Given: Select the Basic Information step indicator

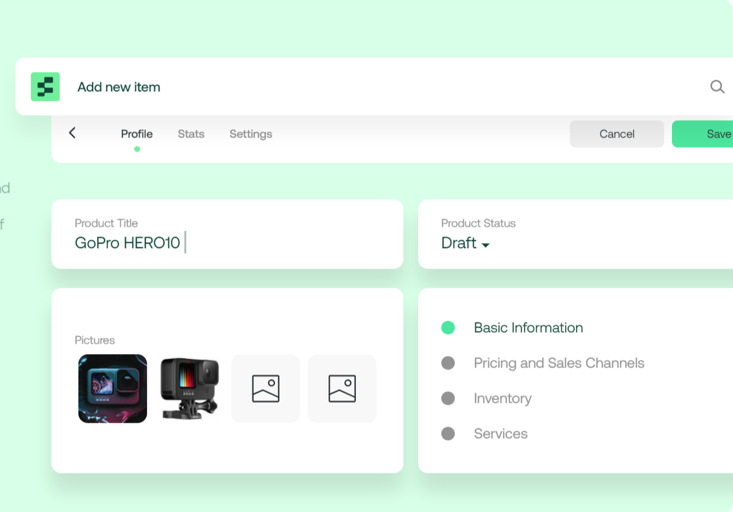Looking at the screenshot, I should (x=448, y=328).
